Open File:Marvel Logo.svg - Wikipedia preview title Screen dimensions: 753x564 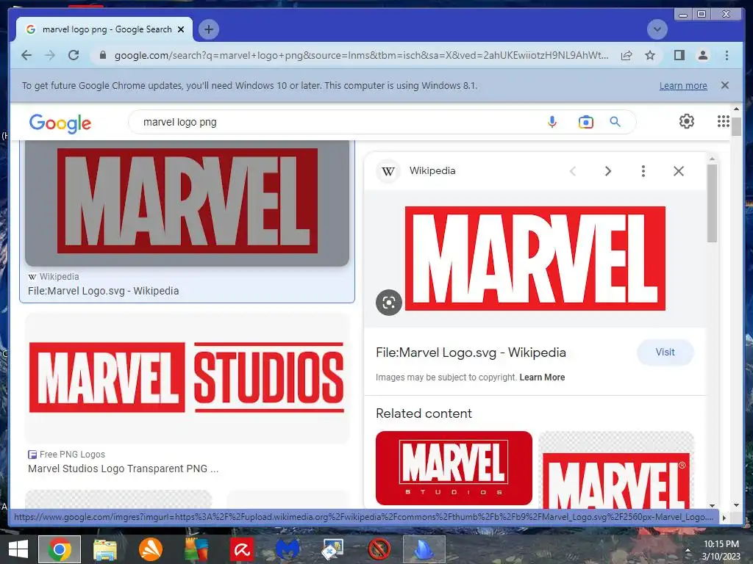click(x=471, y=352)
